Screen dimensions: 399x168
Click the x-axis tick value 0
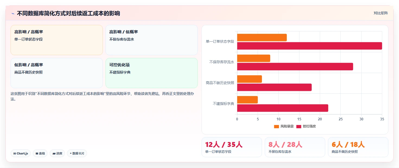[x=237, y=119]
